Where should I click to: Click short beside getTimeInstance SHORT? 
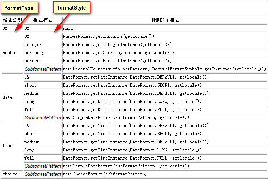(x=43, y=134)
